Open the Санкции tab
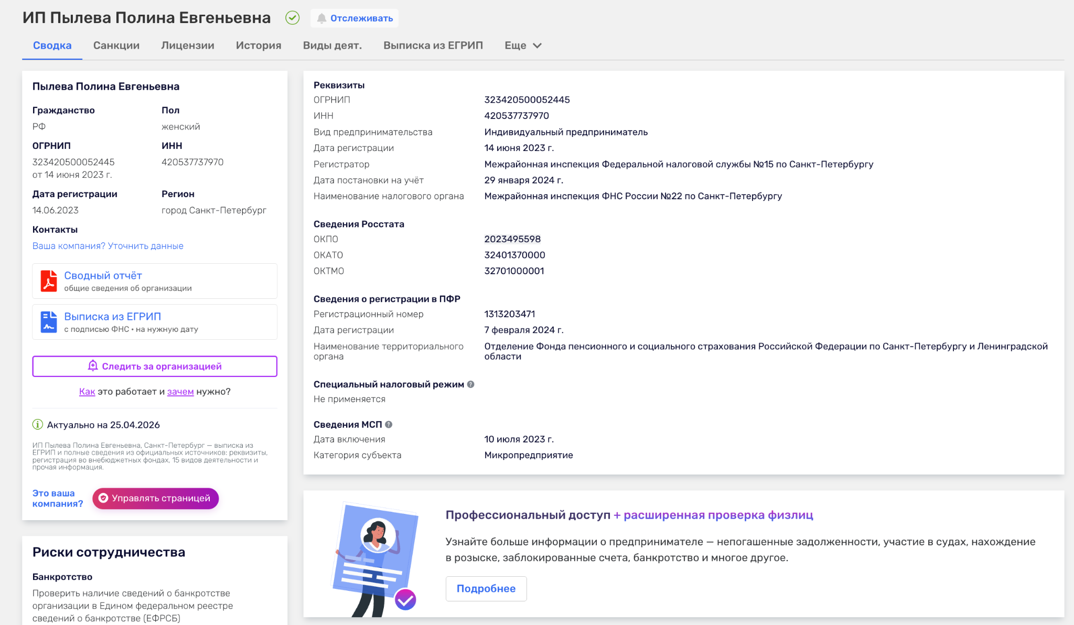1074x625 pixels. pos(116,46)
